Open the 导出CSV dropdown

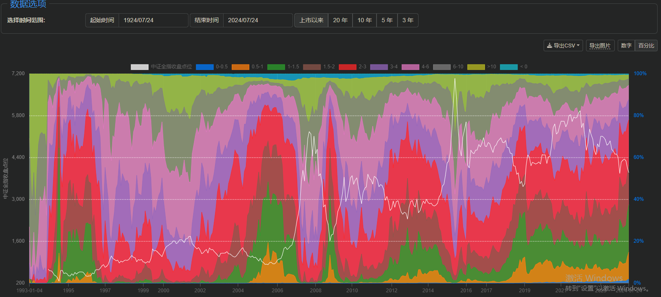pyautogui.click(x=563, y=46)
